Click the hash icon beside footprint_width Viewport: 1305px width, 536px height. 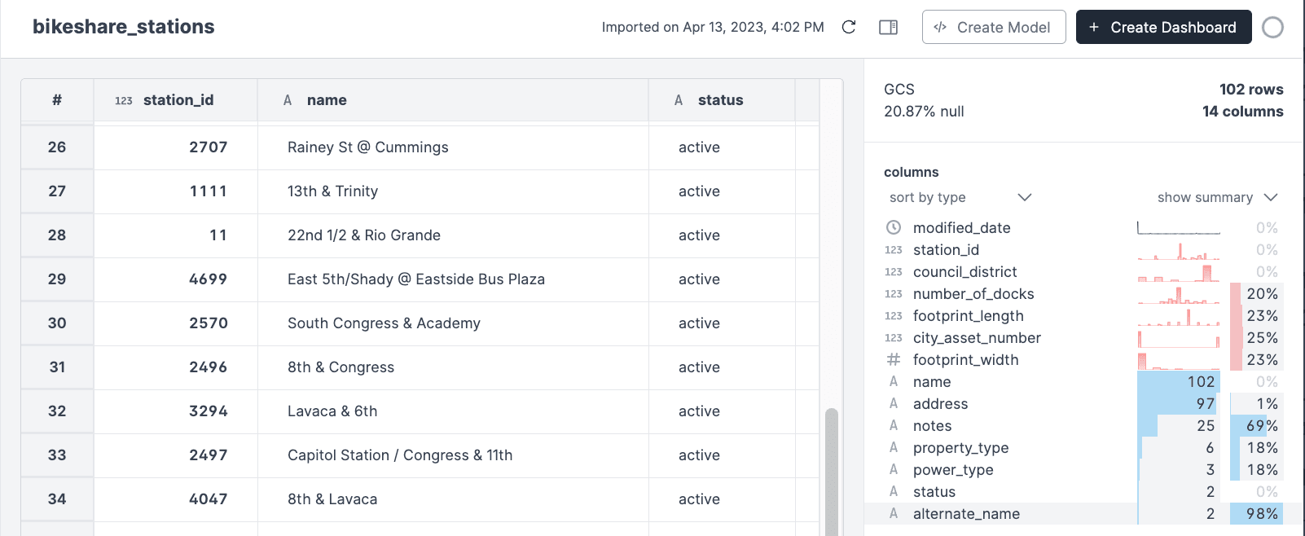pyautogui.click(x=894, y=360)
